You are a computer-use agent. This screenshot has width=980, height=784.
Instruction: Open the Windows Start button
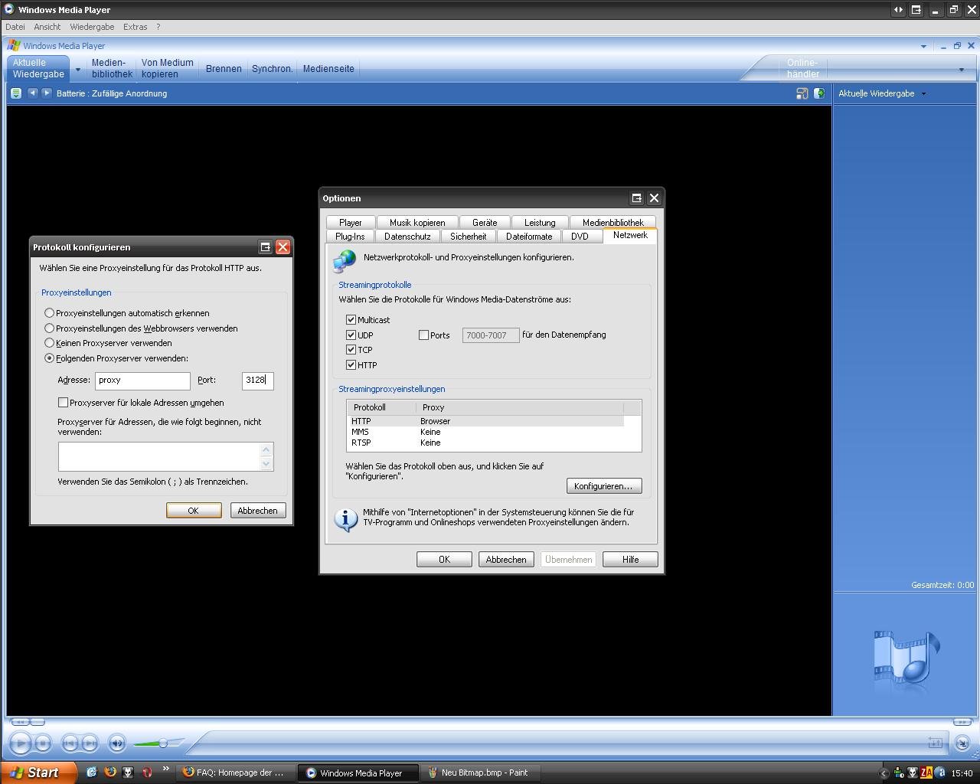coord(38,773)
